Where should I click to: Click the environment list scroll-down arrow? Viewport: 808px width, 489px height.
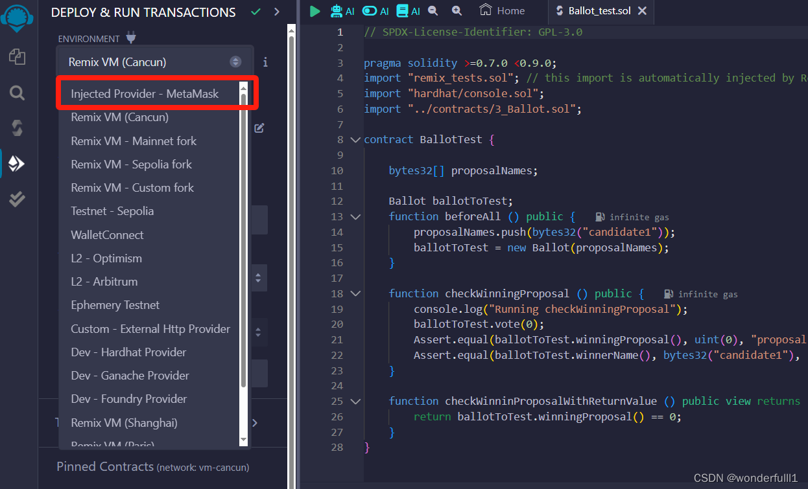(x=244, y=440)
